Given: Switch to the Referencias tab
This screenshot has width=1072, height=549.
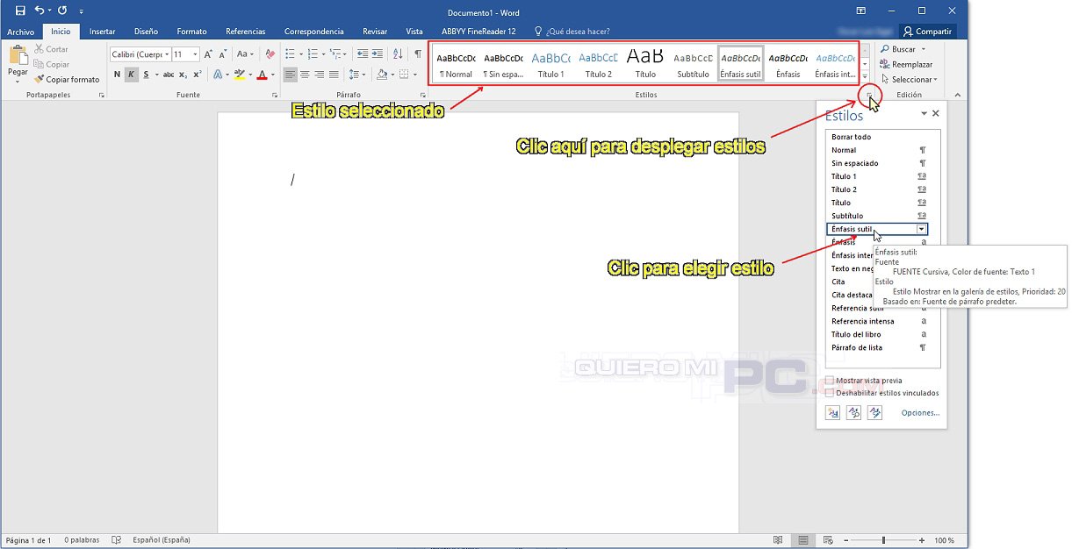Looking at the screenshot, I should point(245,32).
